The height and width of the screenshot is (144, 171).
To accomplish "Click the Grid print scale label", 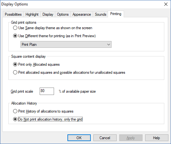I will click(x=22, y=91).
